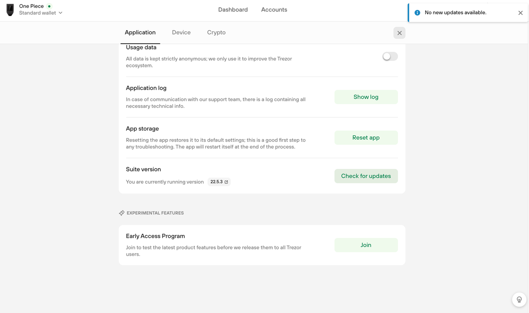Click the Application log heading

tap(146, 88)
